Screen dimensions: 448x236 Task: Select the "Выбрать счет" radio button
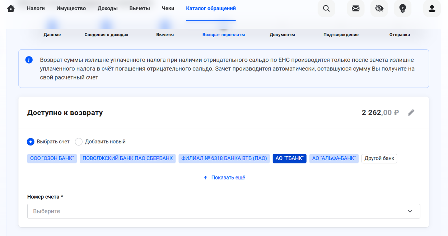[x=31, y=142]
